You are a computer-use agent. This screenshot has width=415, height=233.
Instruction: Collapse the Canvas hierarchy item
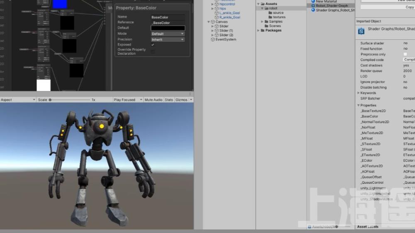(x=209, y=22)
